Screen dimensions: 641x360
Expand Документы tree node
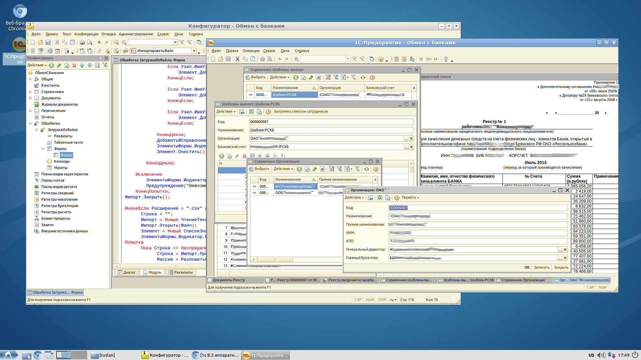[x=30, y=98]
